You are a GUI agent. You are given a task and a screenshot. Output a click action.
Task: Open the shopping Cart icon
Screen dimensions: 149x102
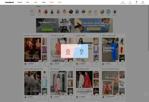tap(136, 2)
